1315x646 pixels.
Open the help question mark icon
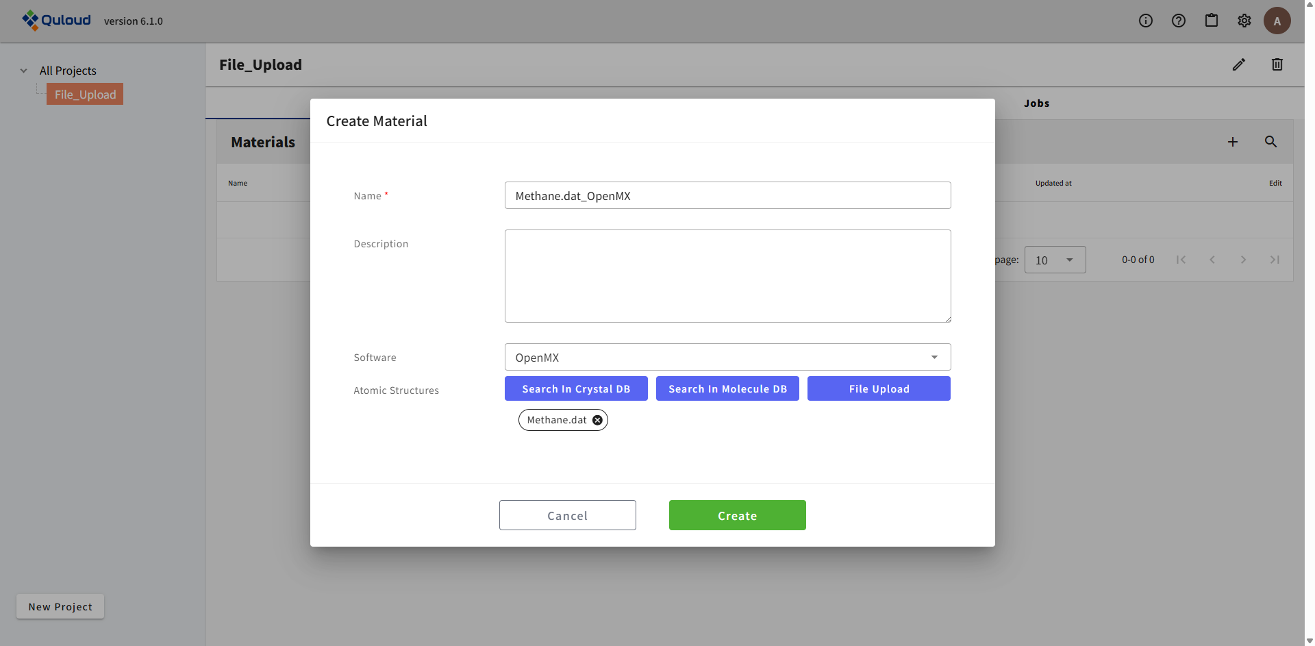[1179, 21]
